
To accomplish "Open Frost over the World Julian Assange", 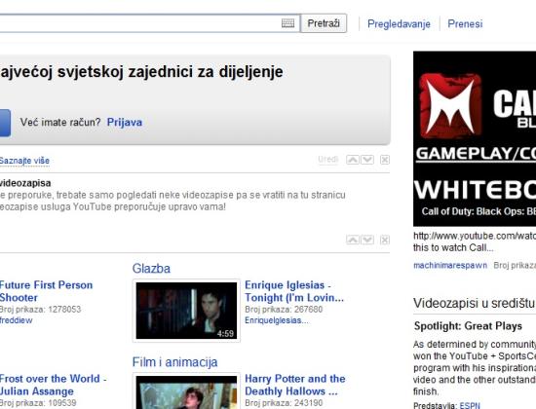I will click(53, 385).
